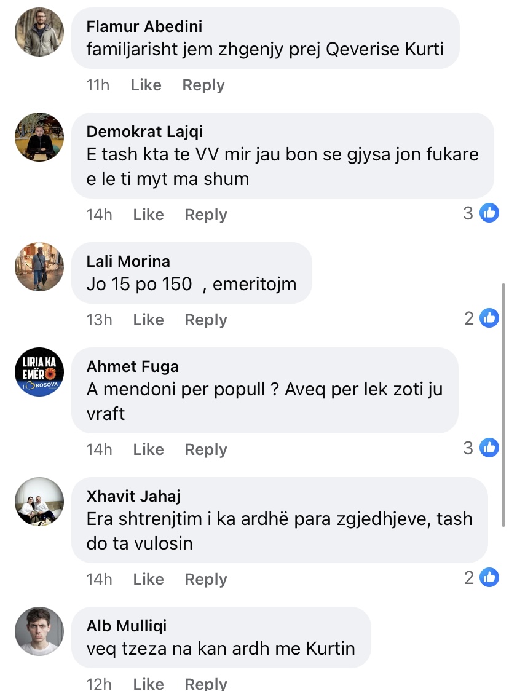Reply to Flamur Abedini's comment
The image size is (509, 691).
pyautogui.click(x=203, y=85)
